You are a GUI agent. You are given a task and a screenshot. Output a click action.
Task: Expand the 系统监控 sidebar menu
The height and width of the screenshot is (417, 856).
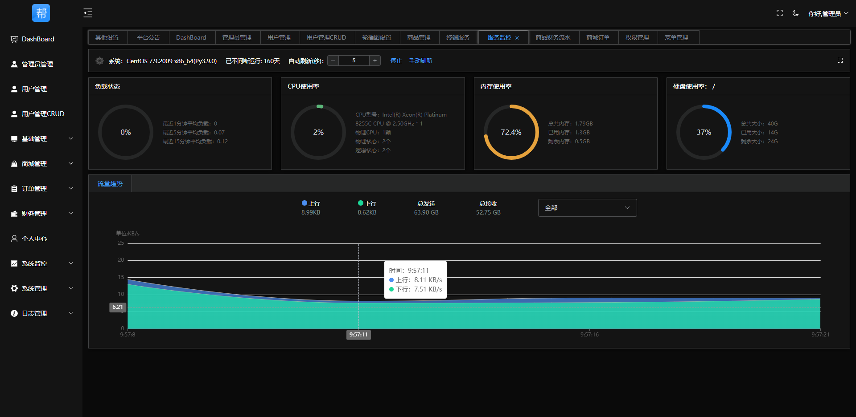coord(41,263)
